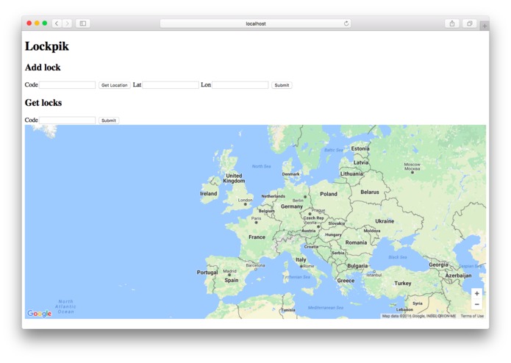Click the Lockpik page heading
The height and width of the screenshot is (363, 511).
click(47, 46)
